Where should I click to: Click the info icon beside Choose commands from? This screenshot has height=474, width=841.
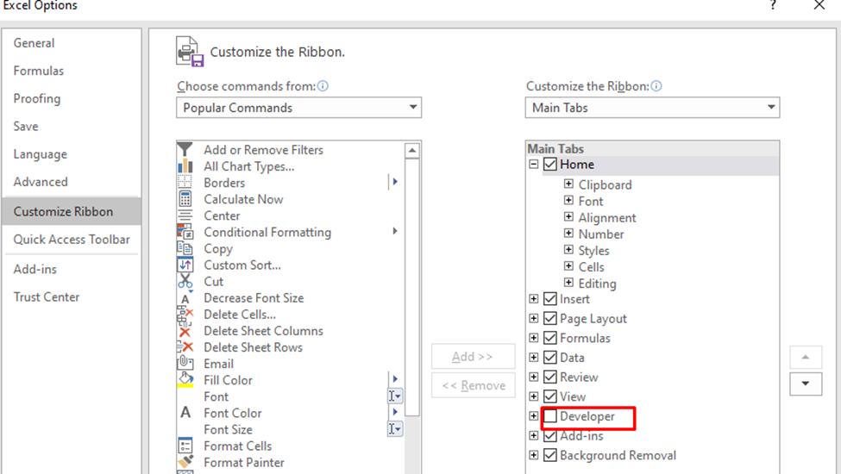point(323,85)
